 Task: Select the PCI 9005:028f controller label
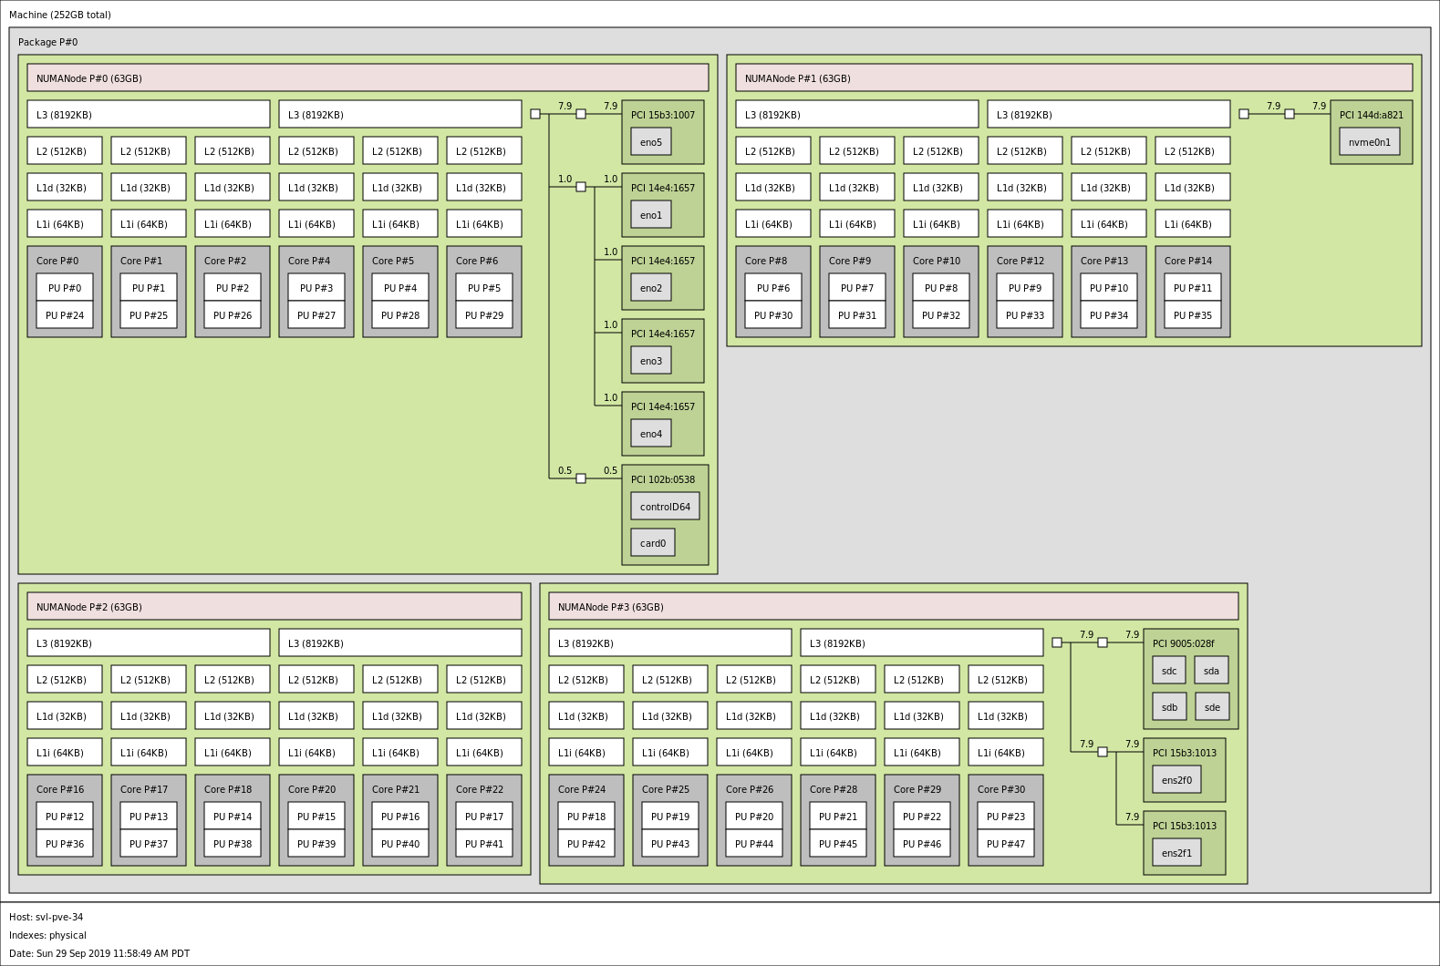1183,643
